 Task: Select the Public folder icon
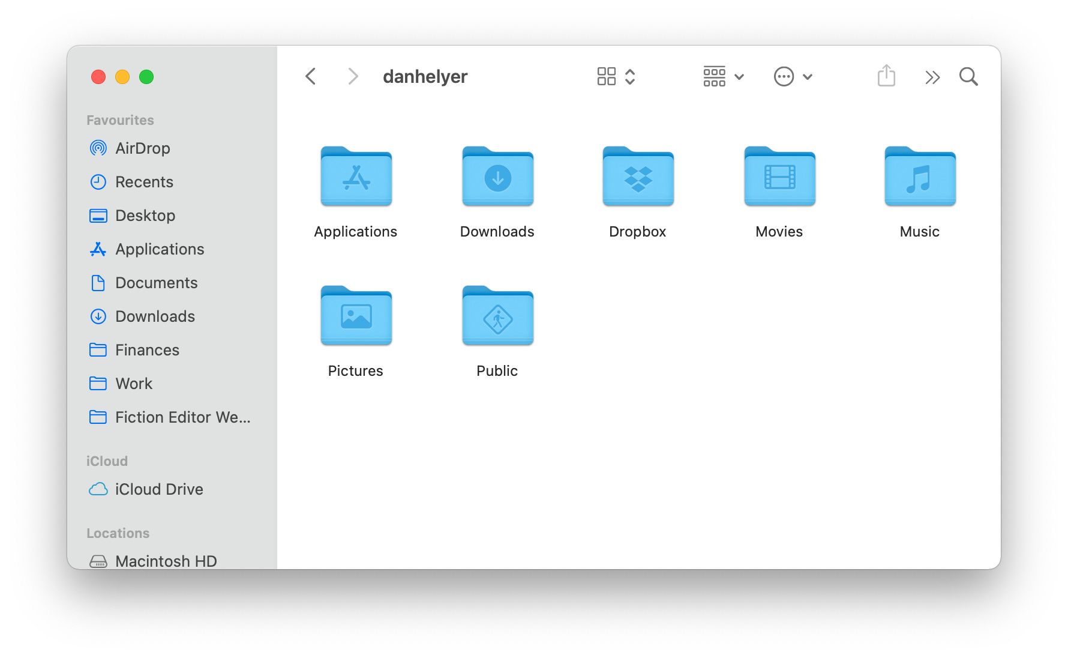[x=497, y=316]
